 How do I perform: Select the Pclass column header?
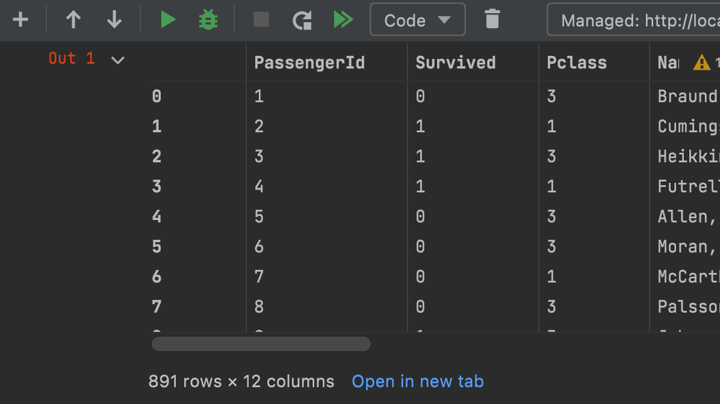tap(577, 63)
